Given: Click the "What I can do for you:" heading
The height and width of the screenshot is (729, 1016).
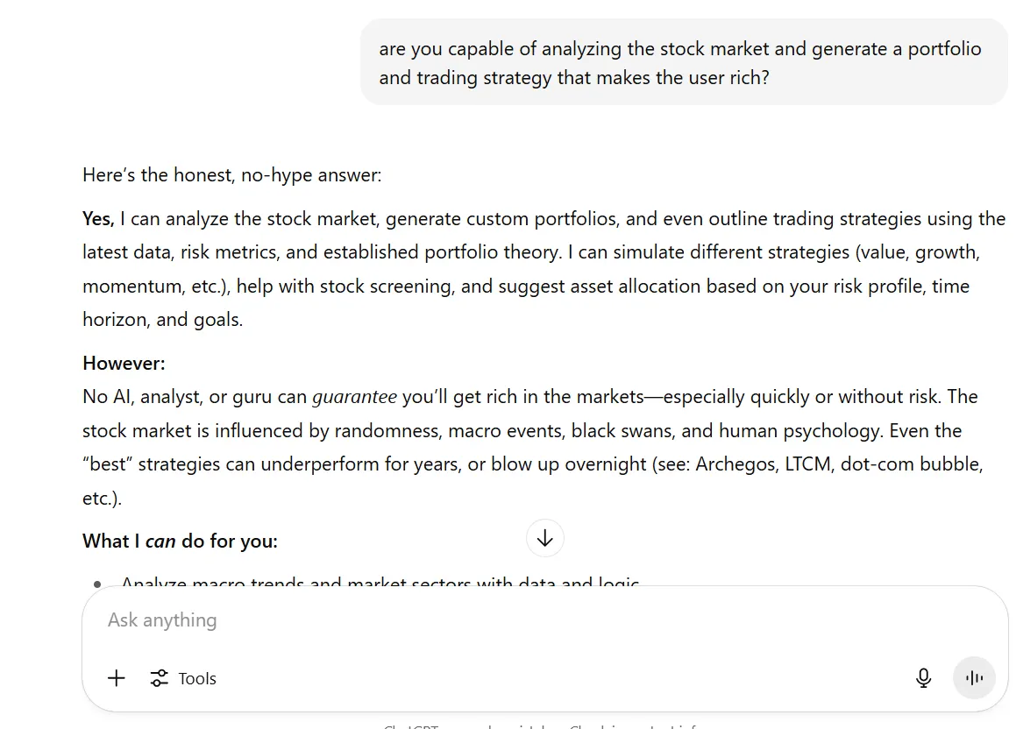Looking at the screenshot, I should point(180,541).
